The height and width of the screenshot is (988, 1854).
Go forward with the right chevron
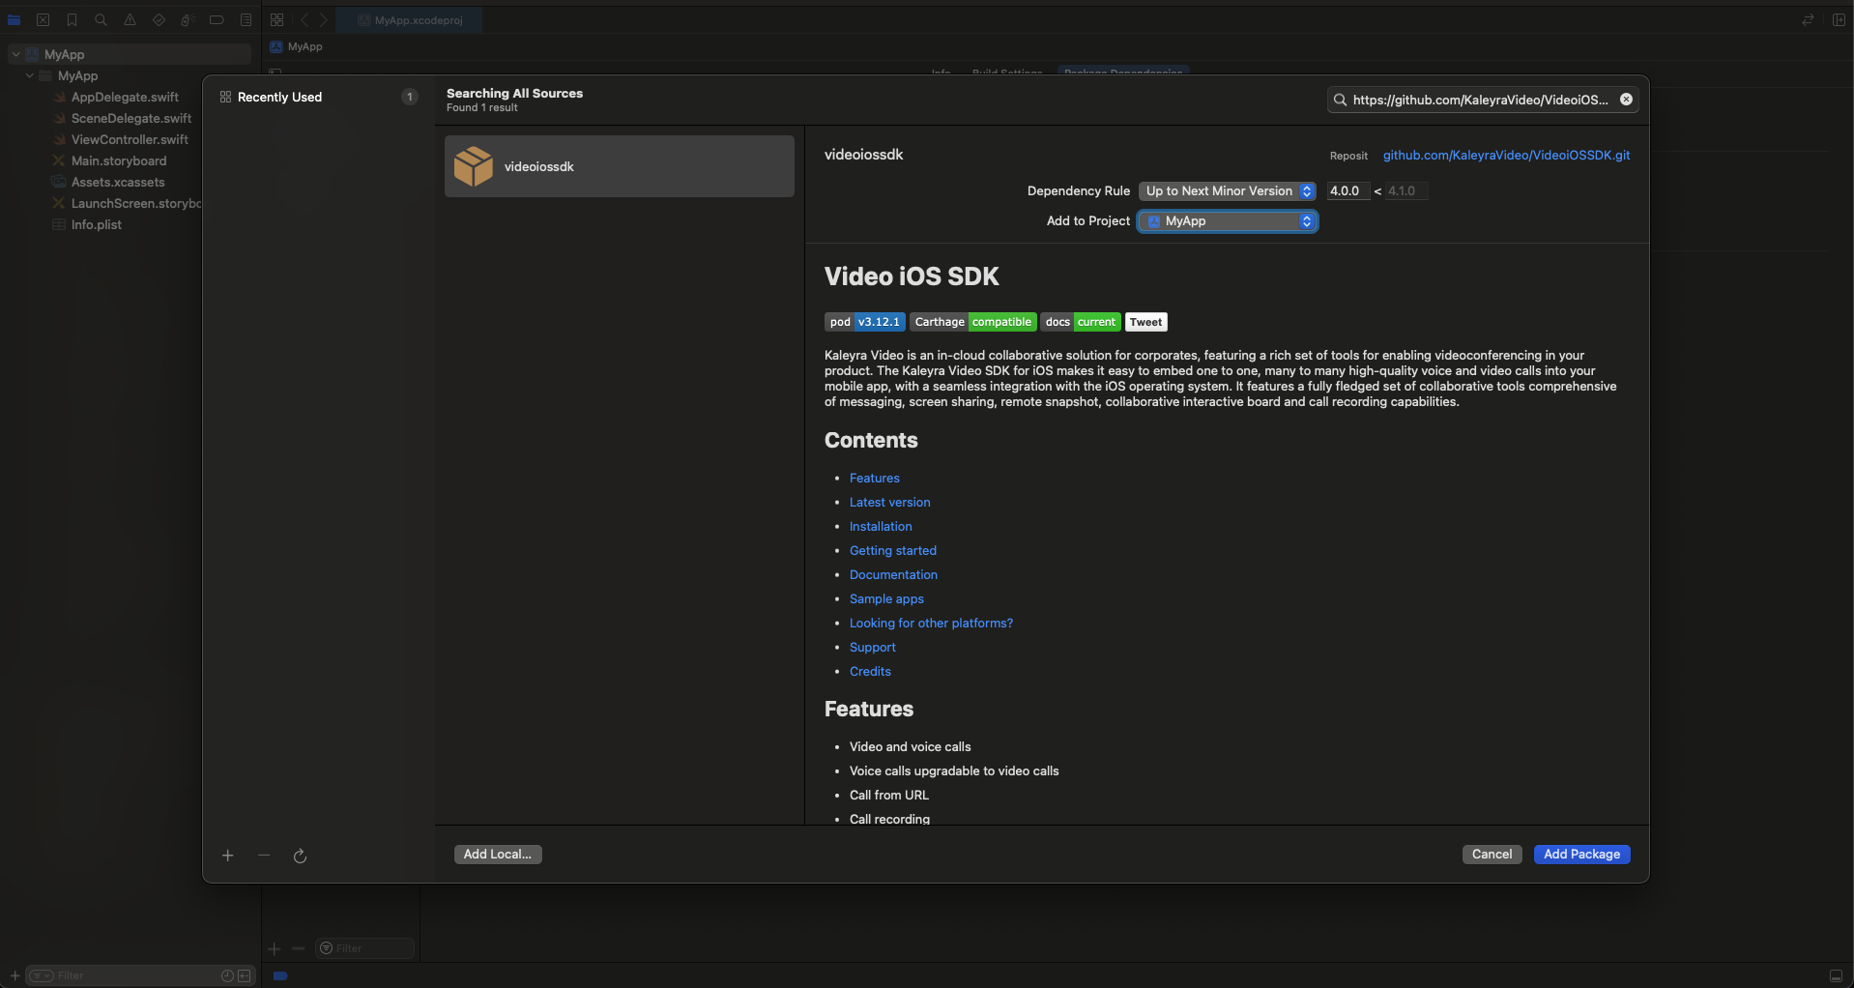tap(324, 19)
